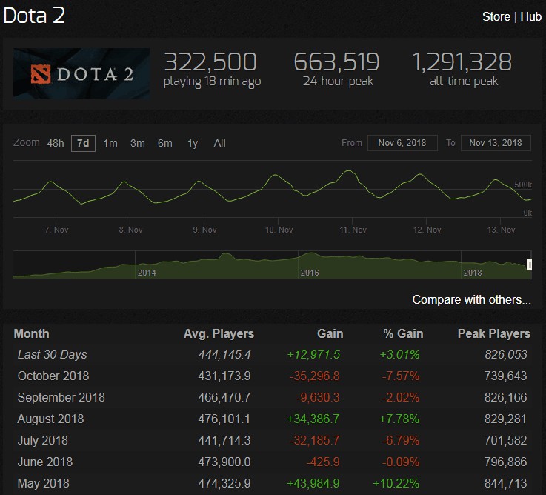Viewport: 546px width, 495px height.
Task: Click peak players value 739,643
Action: [x=505, y=376]
